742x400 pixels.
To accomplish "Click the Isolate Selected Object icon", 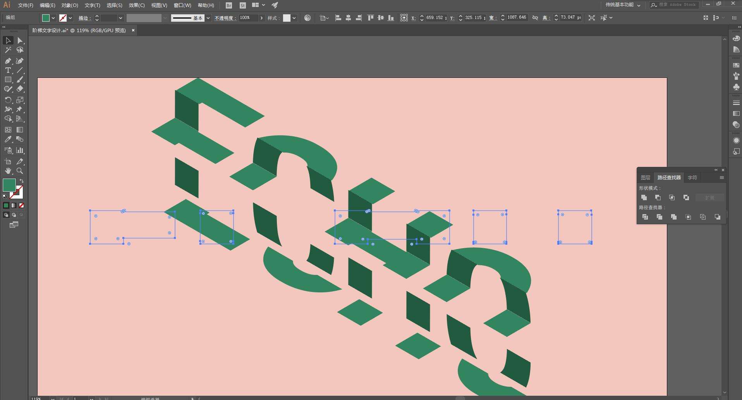I will [592, 18].
